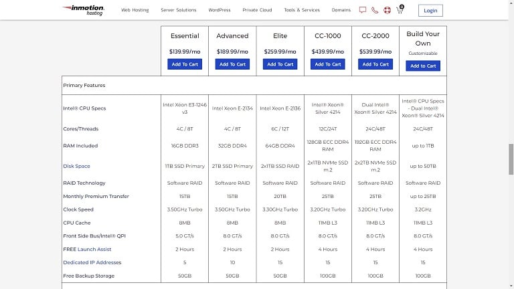Open the Domains menu

coord(341,10)
